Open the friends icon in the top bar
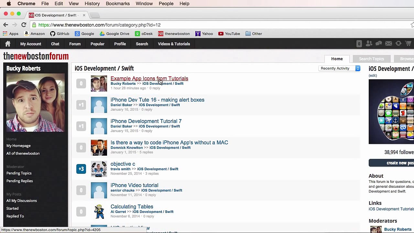Screen dimensions: 414x233 click(x=369, y=44)
